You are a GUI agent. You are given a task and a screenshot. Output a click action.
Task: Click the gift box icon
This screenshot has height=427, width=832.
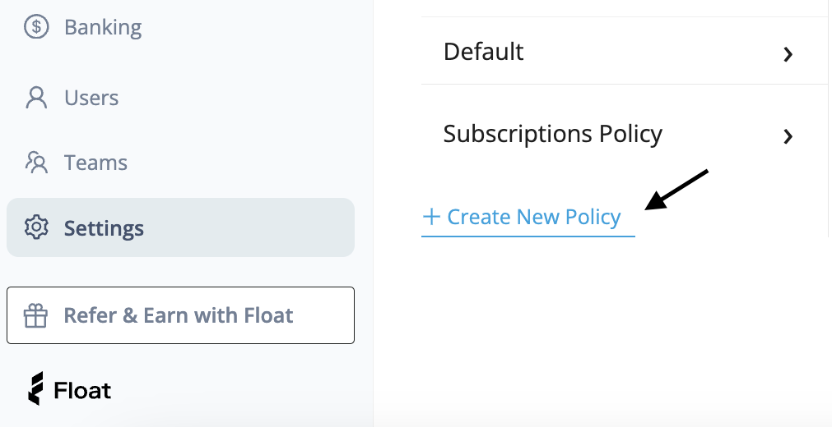click(x=35, y=316)
